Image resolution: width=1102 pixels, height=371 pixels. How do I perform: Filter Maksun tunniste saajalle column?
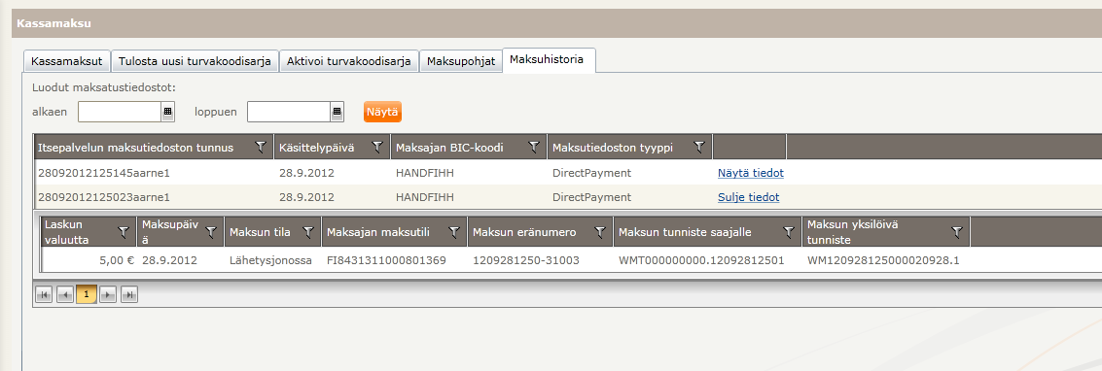click(789, 231)
